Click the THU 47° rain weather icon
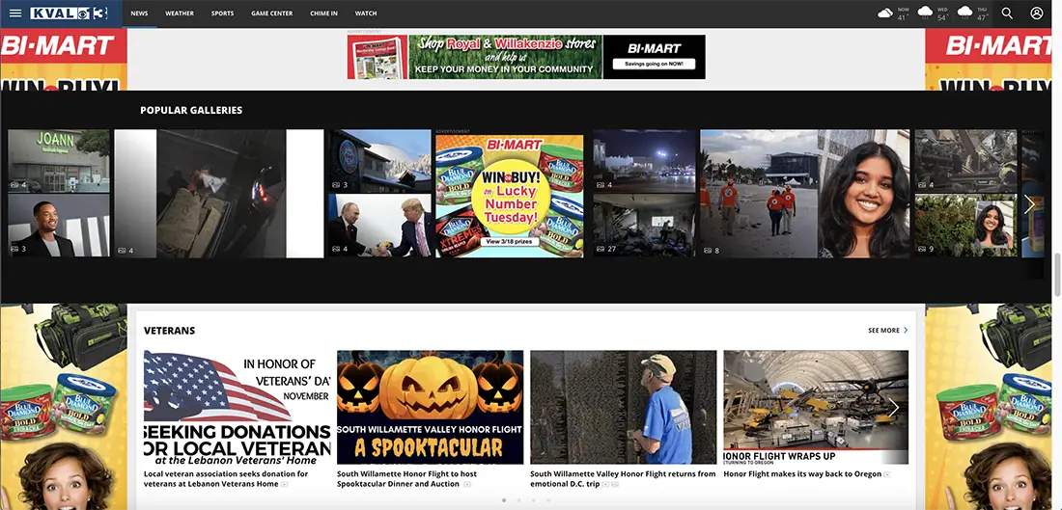The width and height of the screenshot is (1062, 510). [964, 13]
